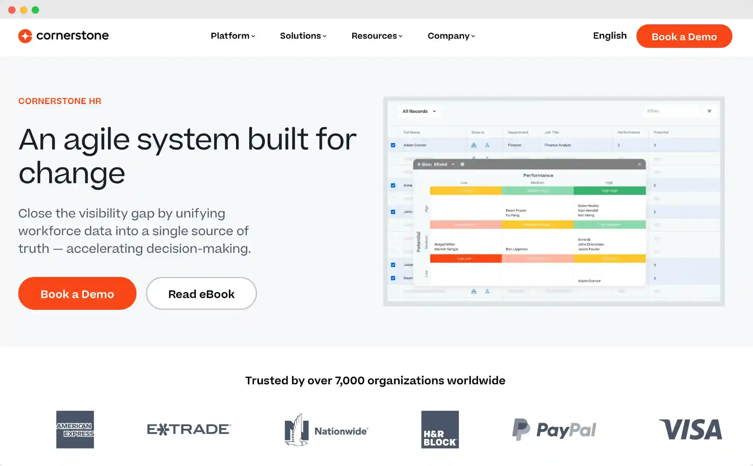The height and width of the screenshot is (466, 753).
Task: Click Fa Peng in the 9-Box
Action: point(512,215)
